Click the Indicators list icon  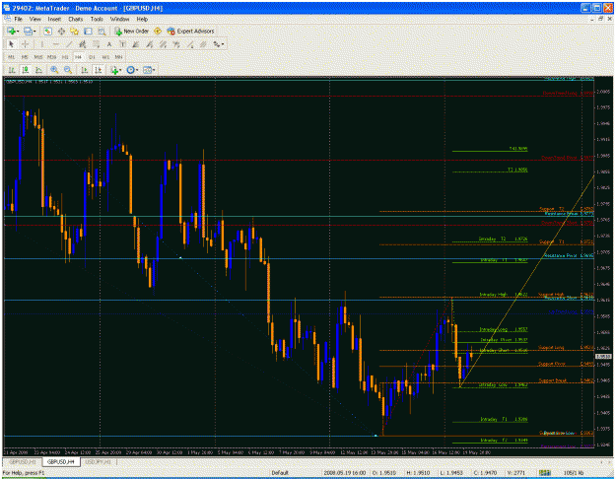(114, 70)
